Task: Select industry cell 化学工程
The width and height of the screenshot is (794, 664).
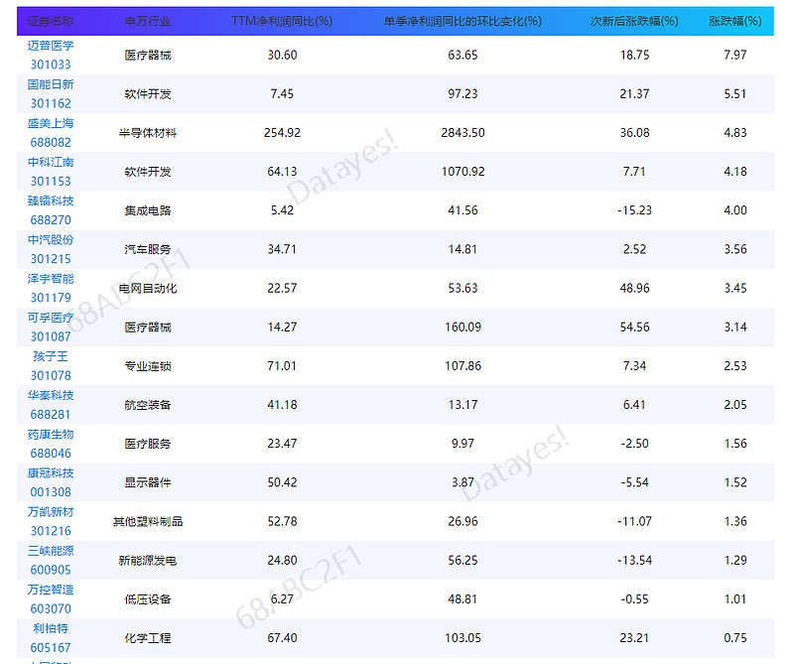Action: click(x=147, y=638)
